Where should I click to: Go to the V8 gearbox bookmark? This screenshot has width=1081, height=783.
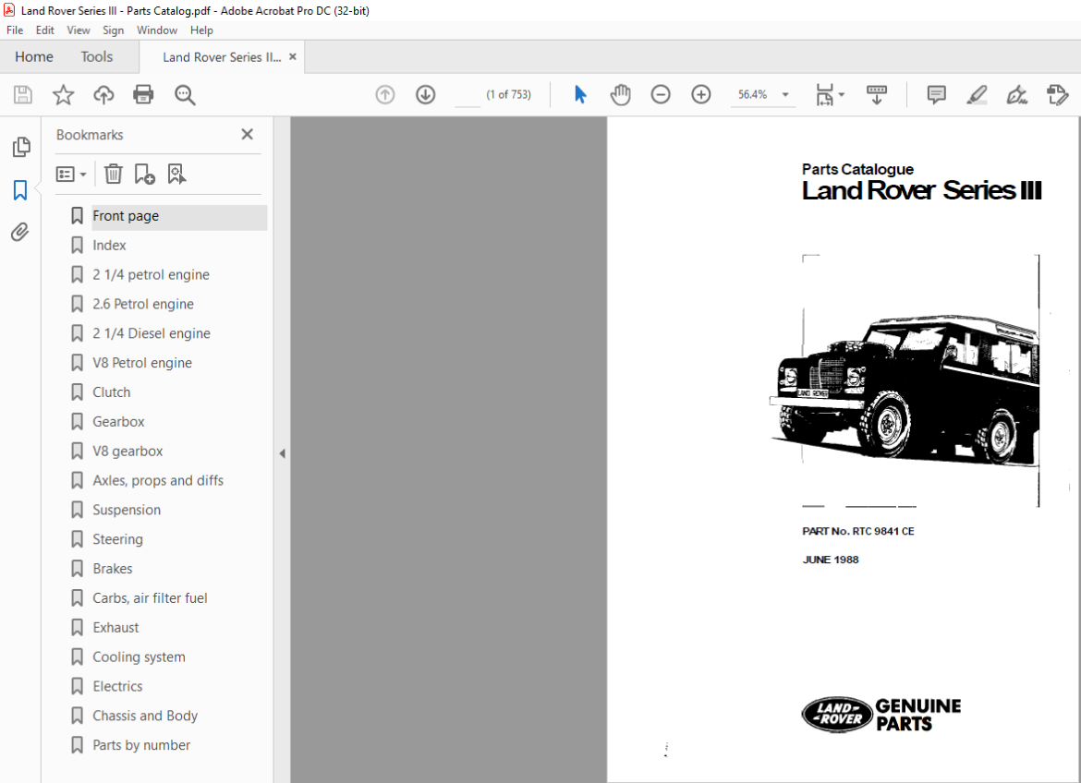click(128, 452)
